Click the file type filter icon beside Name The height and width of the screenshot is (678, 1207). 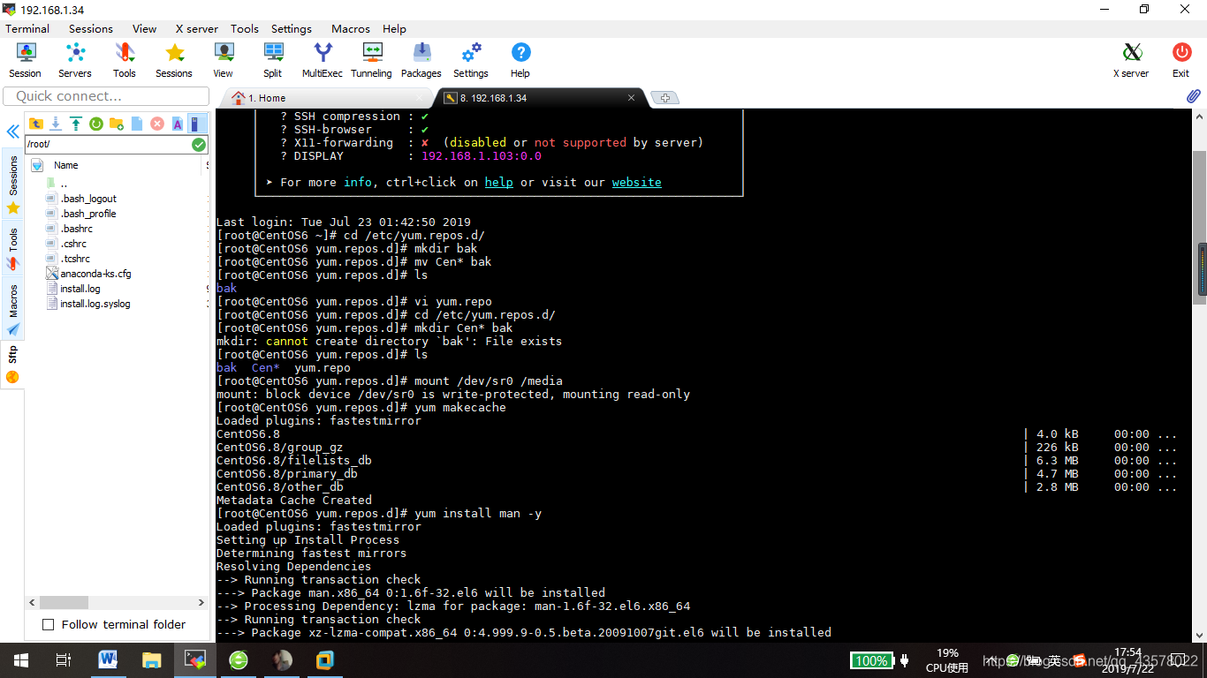point(37,165)
